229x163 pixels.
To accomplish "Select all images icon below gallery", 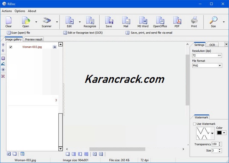I will point(9,154).
